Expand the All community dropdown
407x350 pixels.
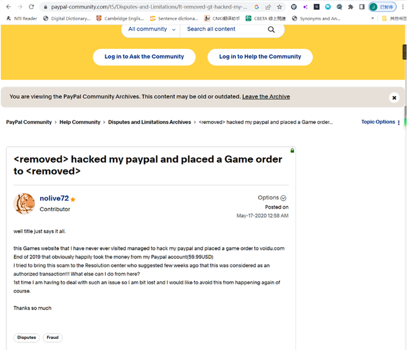(151, 29)
